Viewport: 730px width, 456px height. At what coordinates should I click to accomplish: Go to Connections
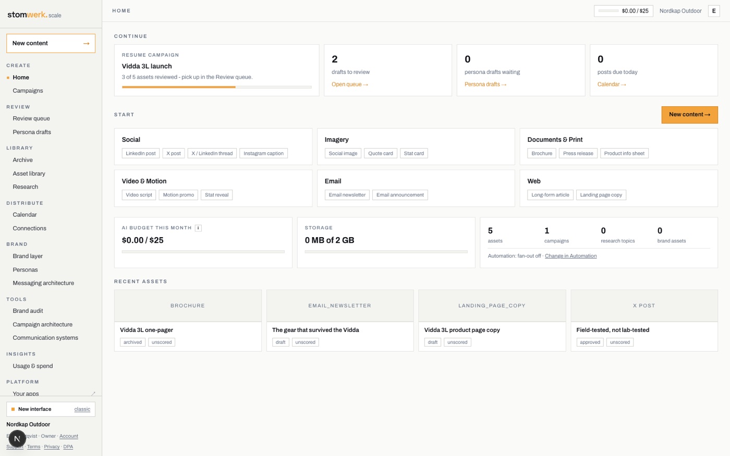(29, 228)
